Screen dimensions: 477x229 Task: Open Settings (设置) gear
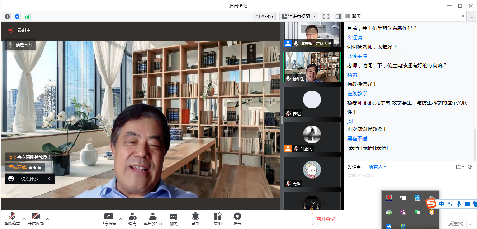(x=237, y=219)
